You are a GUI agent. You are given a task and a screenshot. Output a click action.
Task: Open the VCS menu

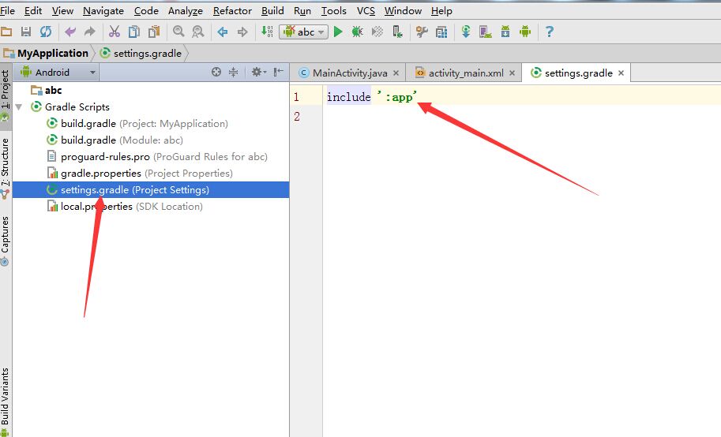[x=366, y=10]
